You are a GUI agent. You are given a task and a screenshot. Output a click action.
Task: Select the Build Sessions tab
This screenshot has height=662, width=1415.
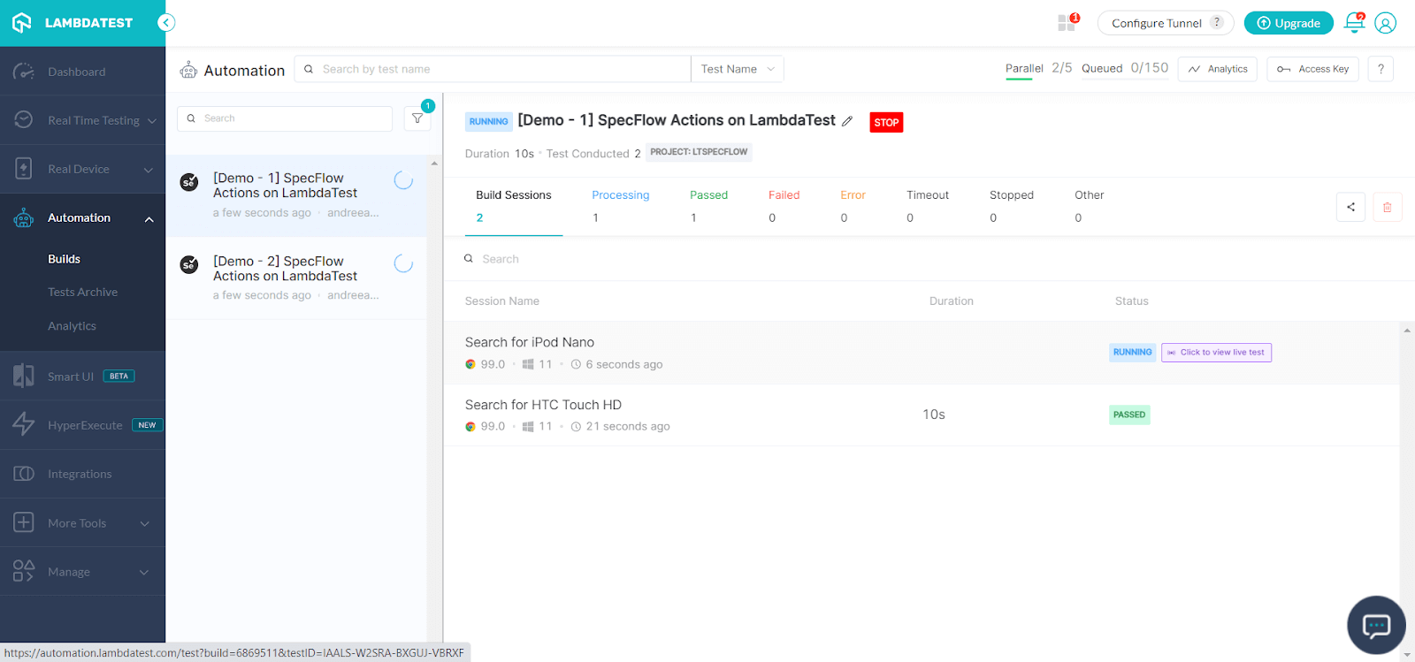tap(514, 206)
